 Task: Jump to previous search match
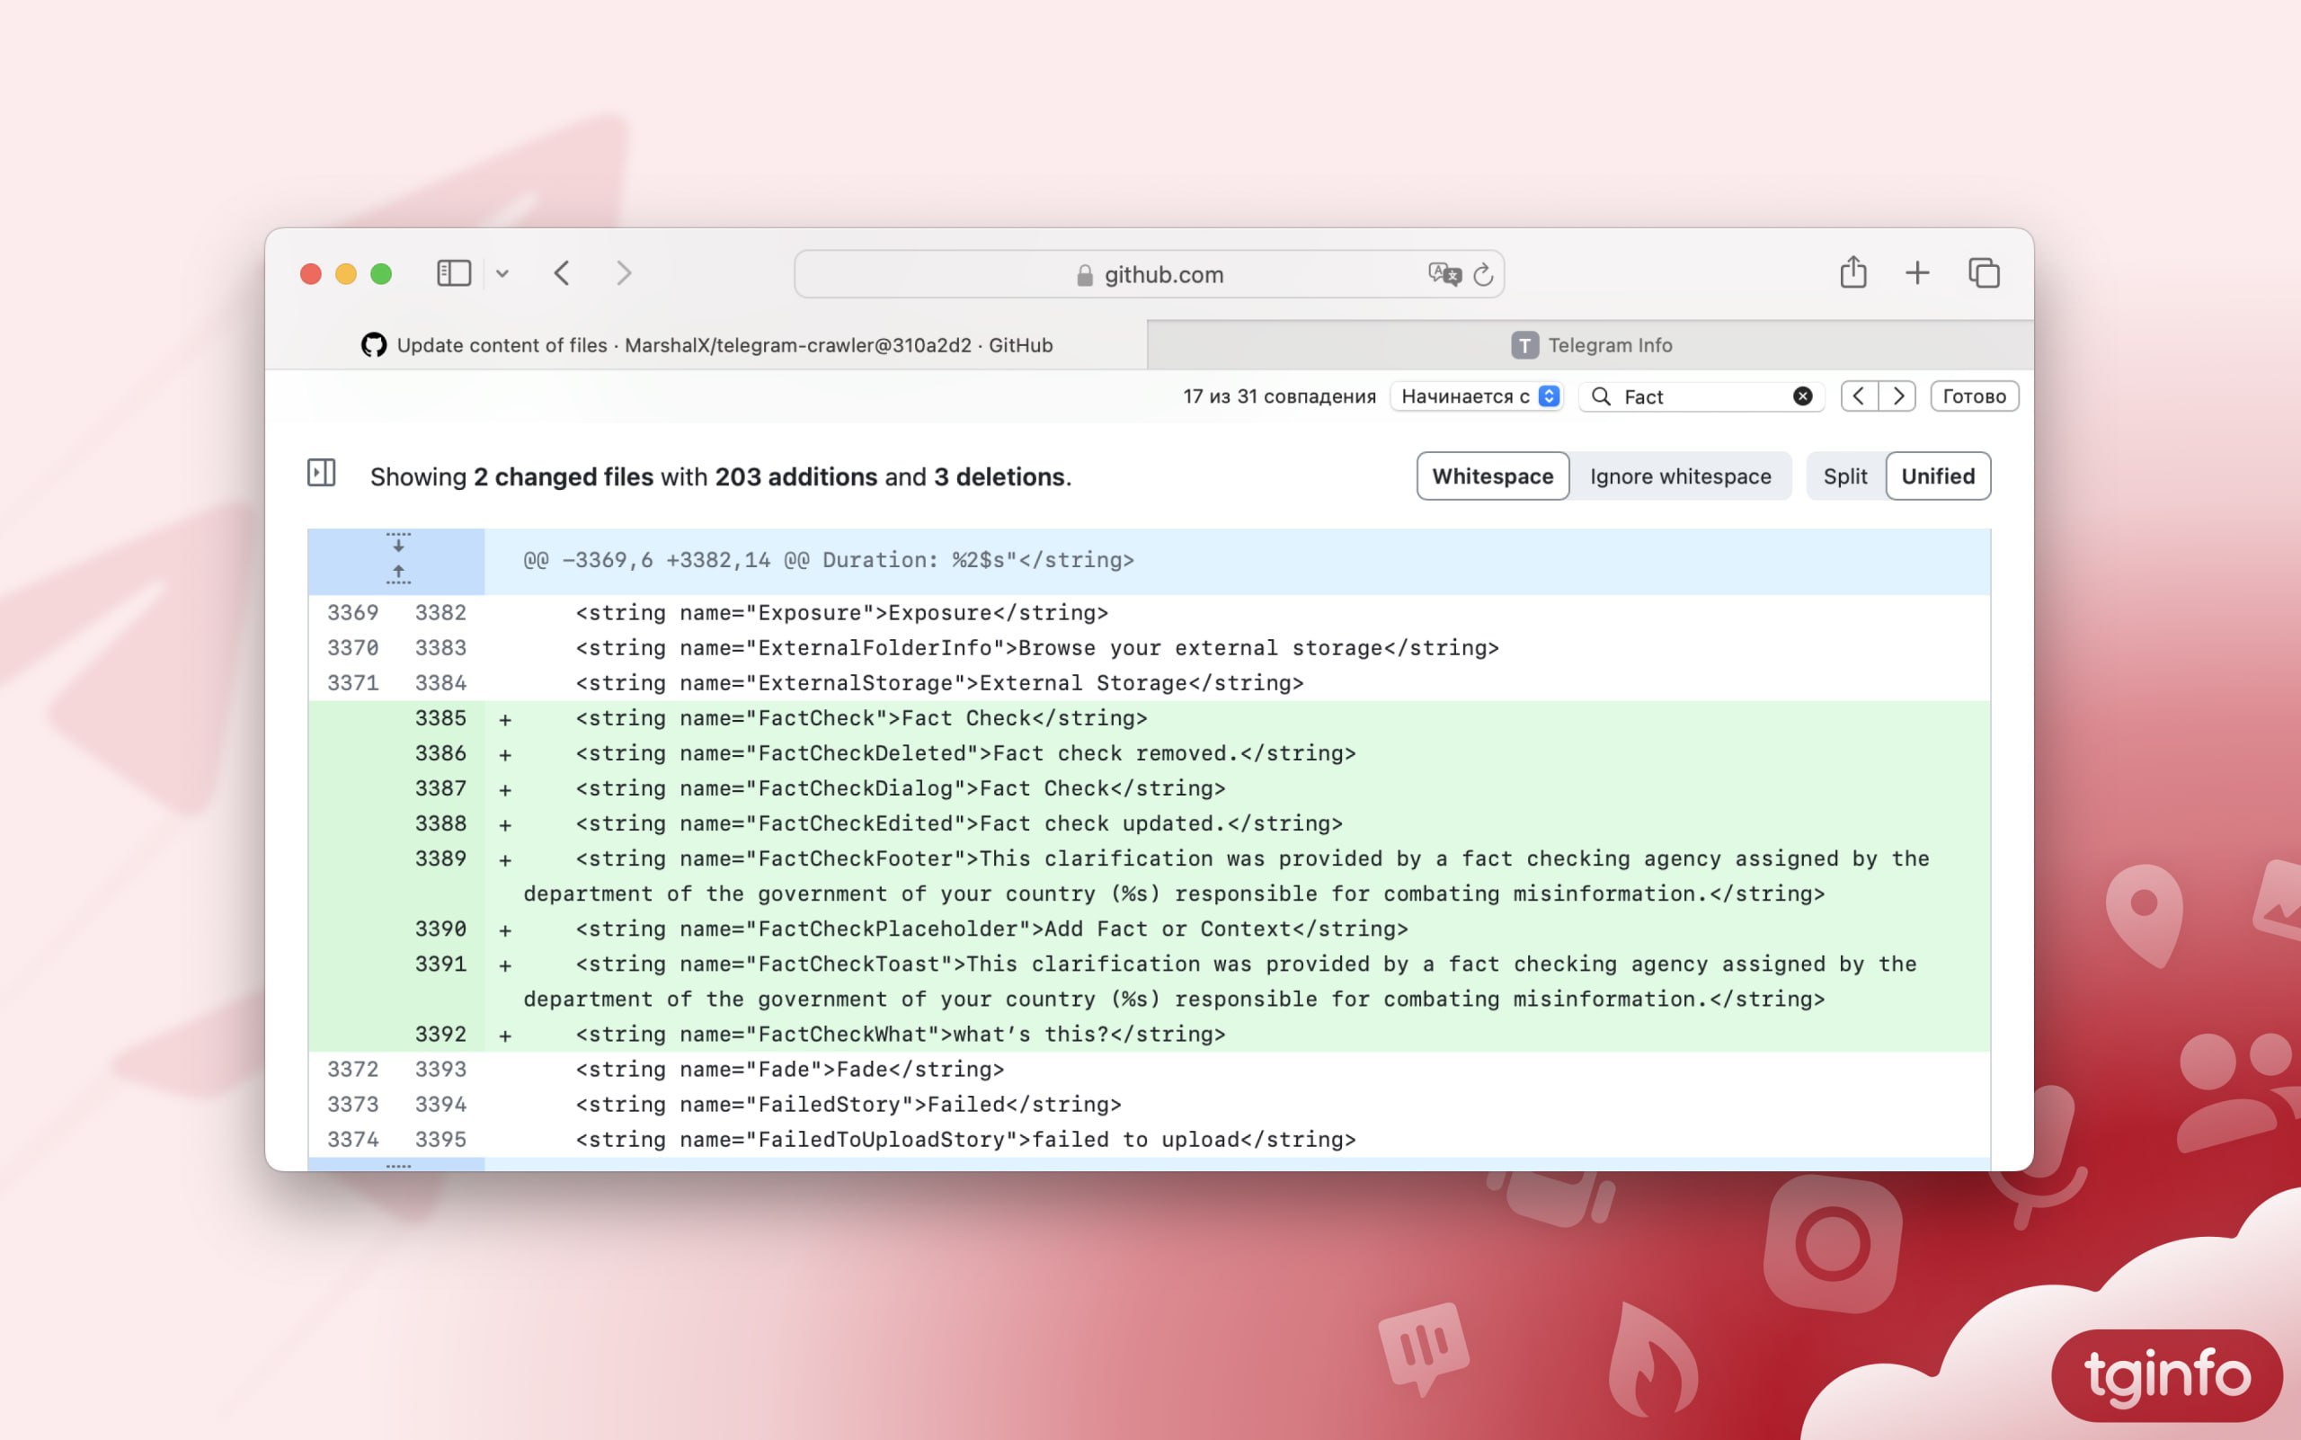tap(1859, 396)
